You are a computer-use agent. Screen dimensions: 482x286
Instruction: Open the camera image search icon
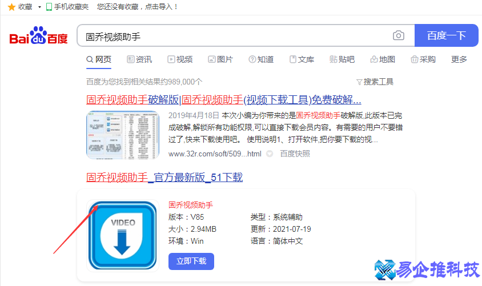[x=399, y=35]
